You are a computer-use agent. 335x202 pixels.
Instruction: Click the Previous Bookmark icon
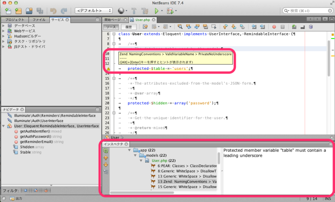coord(225,27)
